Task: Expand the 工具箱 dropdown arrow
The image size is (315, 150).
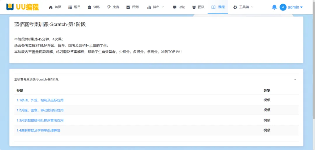Action: [252, 7]
